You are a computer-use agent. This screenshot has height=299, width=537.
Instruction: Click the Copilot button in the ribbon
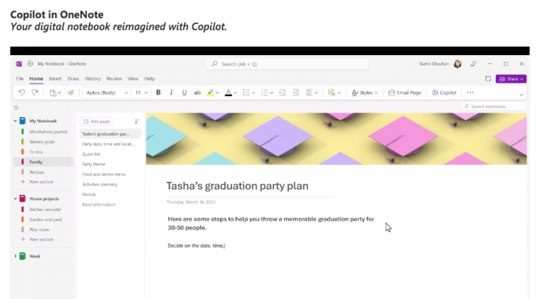[444, 92]
